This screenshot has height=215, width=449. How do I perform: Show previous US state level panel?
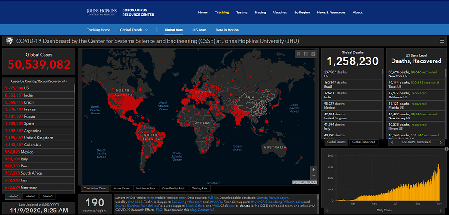click(x=392, y=142)
